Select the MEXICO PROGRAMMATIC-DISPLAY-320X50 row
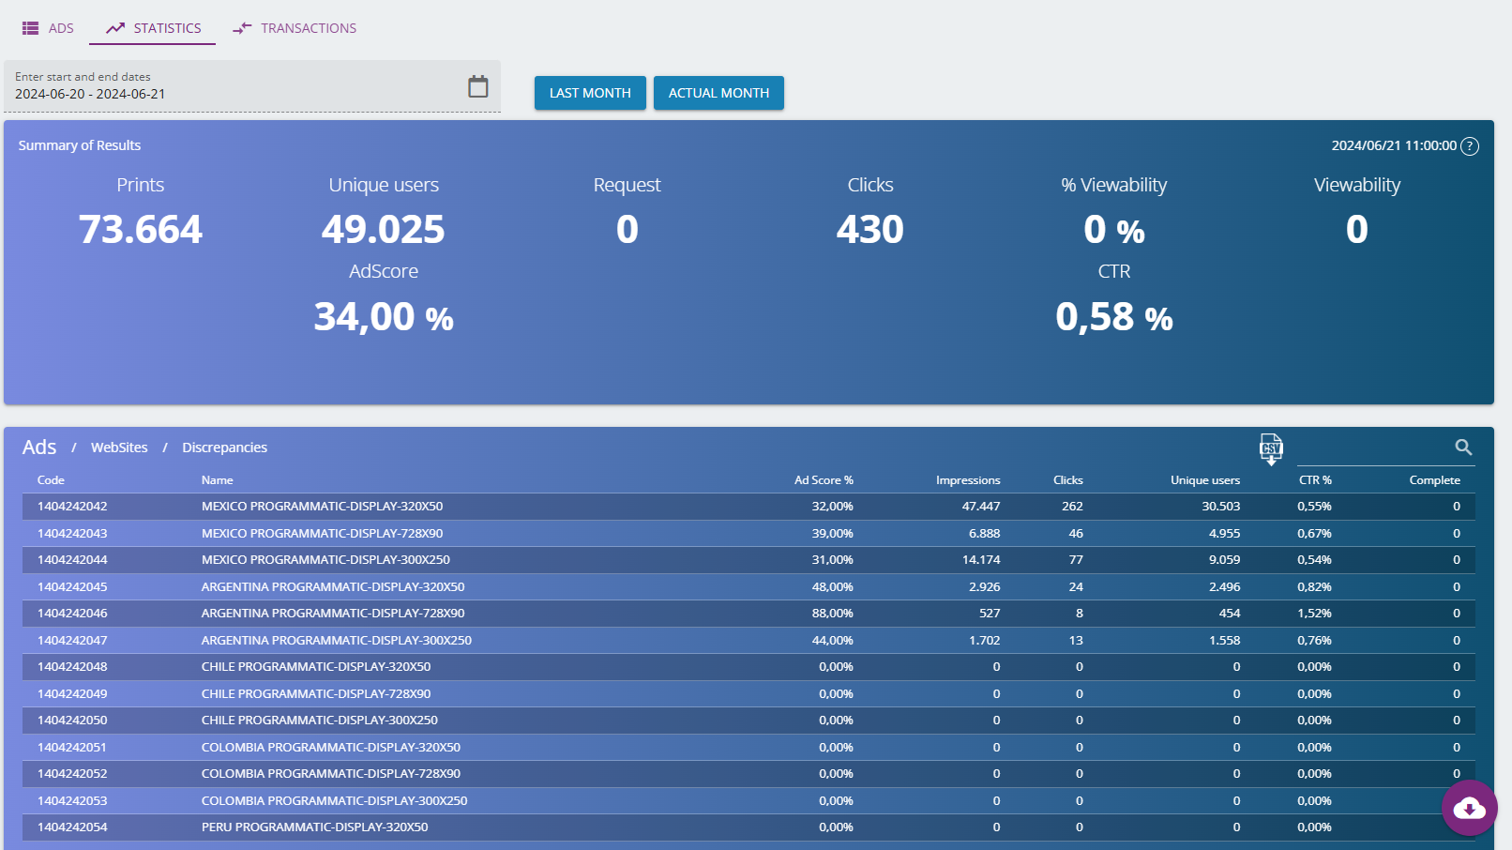Screen dimensions: 1512x850 coord(322,507)
